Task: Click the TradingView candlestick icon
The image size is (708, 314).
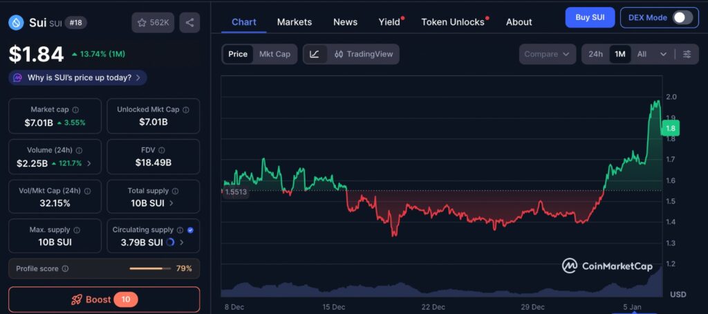Action: (x=339, y=54)
